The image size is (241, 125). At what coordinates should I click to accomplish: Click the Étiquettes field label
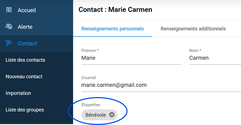pyautogui.click(x=91, y=105)
